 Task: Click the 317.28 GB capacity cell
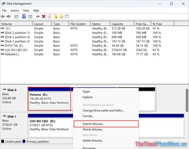[118, 29]
